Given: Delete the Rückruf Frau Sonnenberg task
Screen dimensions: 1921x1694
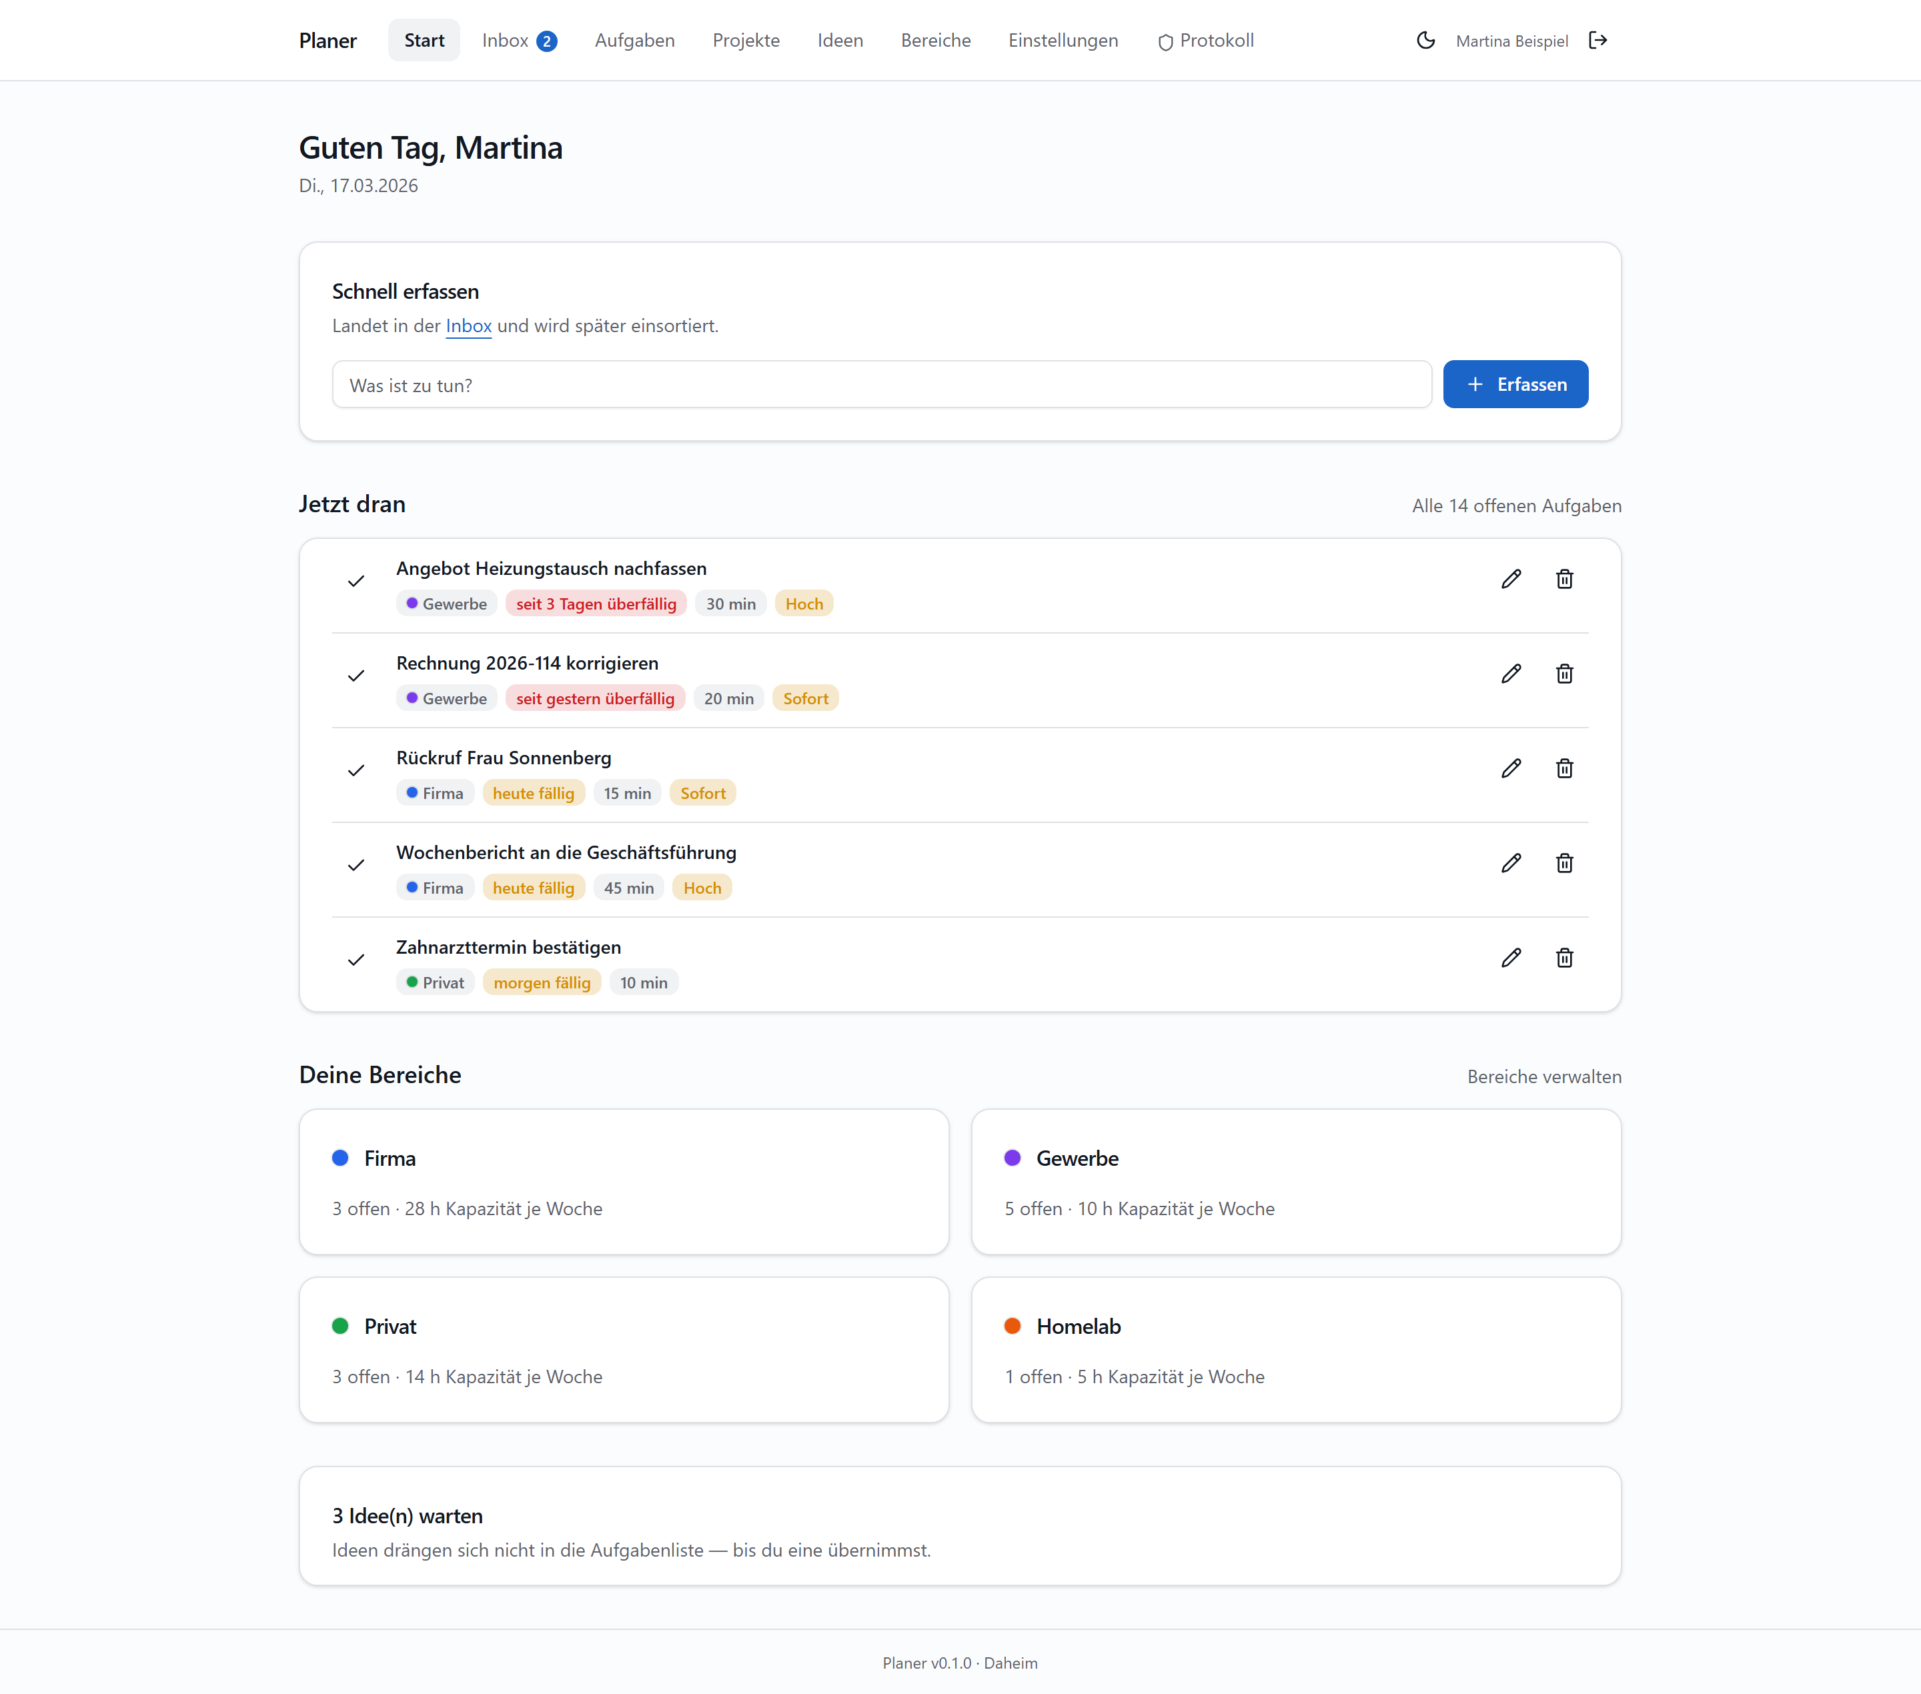Looking at the screenshot, I should point(1564,770).
